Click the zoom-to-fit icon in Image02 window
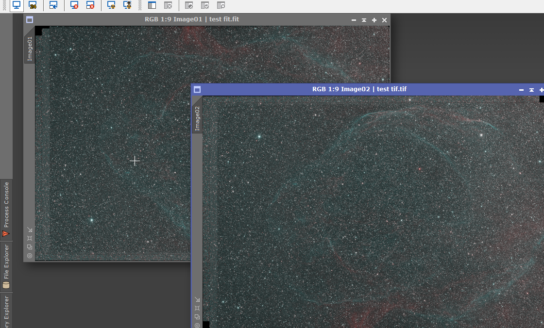This screenshot has height=328, width=544. [197, 308]
